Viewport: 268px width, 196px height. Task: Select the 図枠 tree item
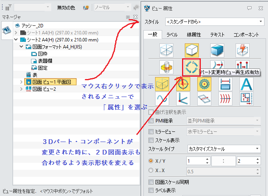click(39, 54)
